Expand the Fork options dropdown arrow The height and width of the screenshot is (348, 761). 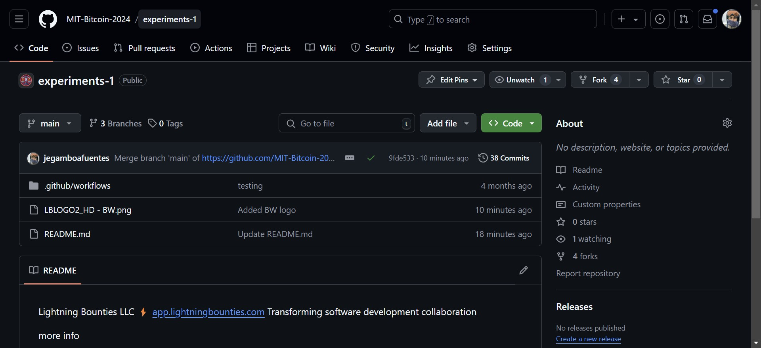coord(639,80)
